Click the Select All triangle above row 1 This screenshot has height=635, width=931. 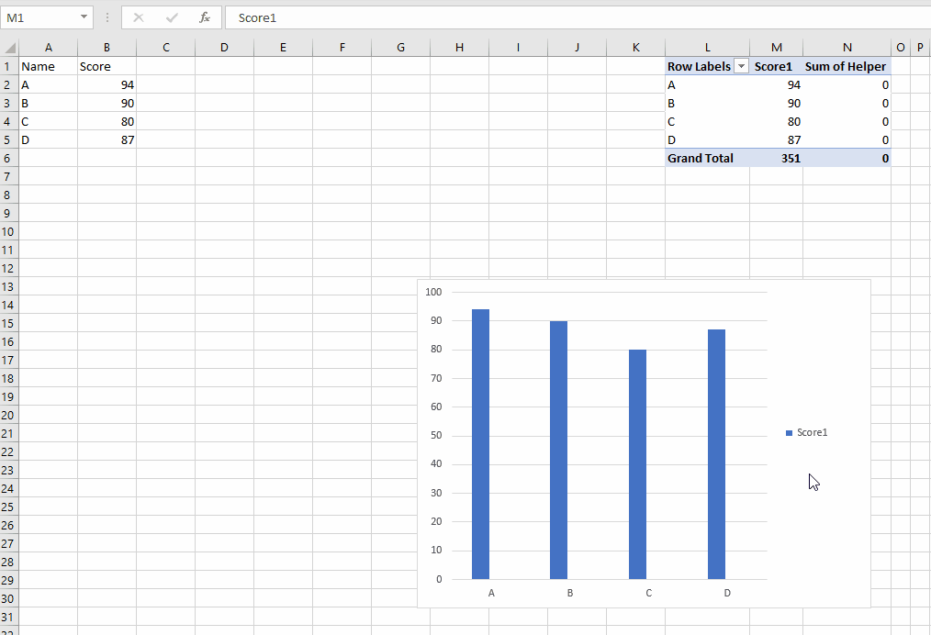7,47
